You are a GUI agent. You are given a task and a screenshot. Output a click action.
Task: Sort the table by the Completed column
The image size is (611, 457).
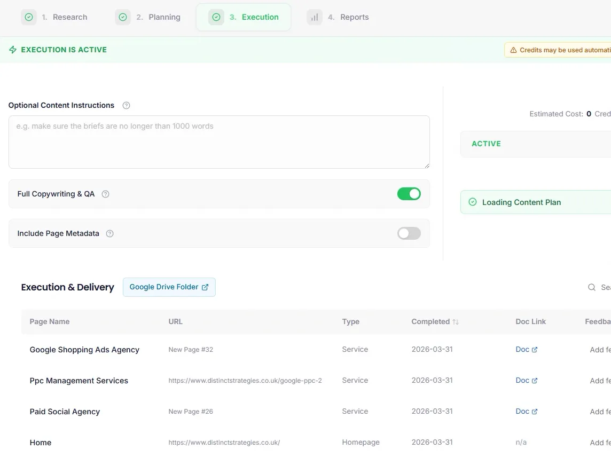click(434, 321)
